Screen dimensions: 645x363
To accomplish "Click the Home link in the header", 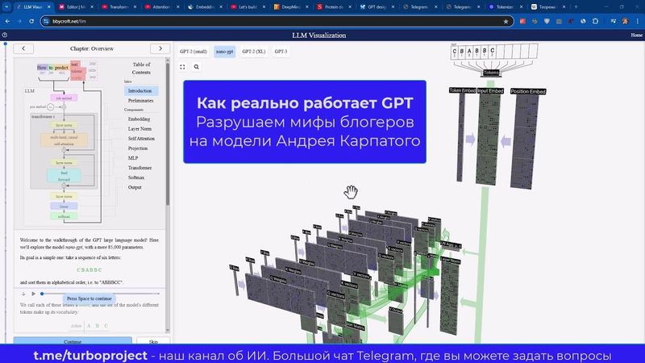I will pos(636,35).
